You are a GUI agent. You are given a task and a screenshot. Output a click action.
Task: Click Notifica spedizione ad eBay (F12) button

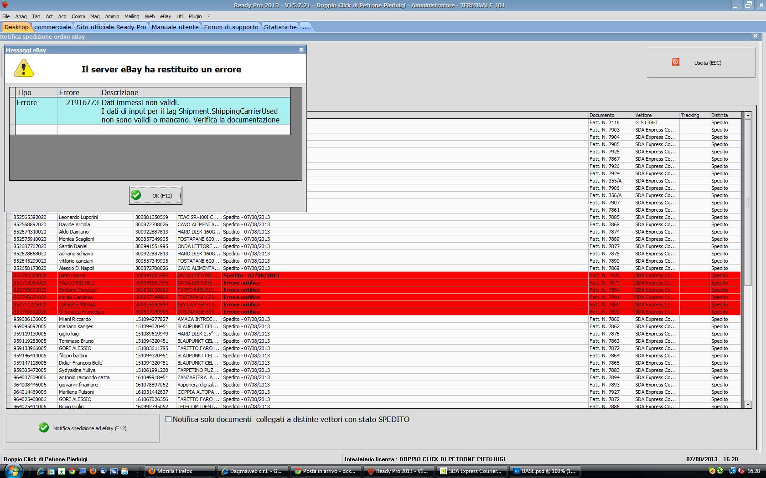(x=83, y=428)
